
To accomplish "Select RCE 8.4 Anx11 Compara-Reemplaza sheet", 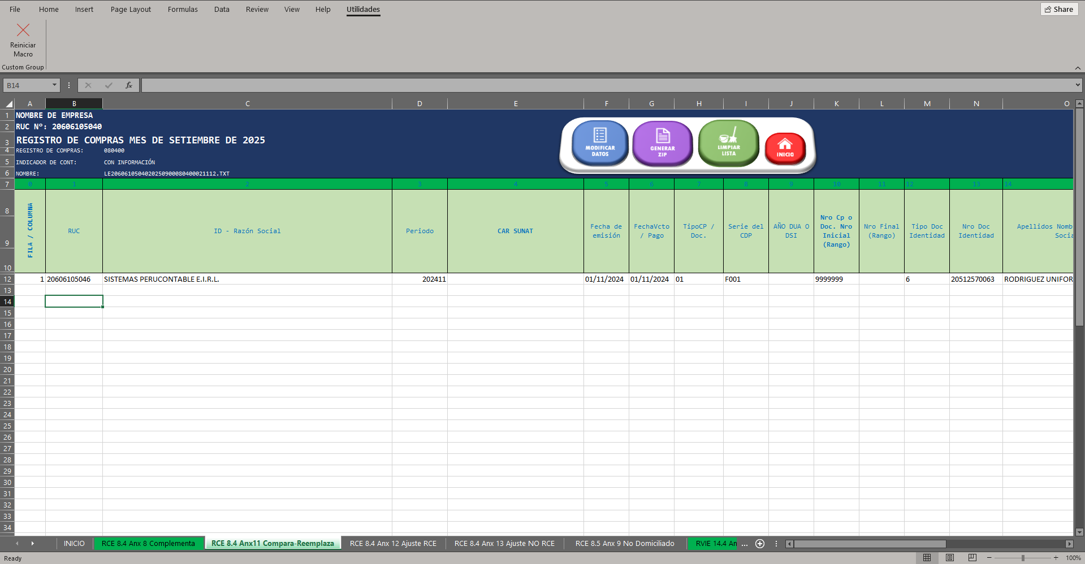I will point(273,544).
